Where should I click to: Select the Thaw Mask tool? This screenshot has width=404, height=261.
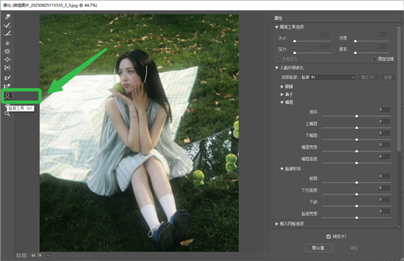click(x=7, y=85)
